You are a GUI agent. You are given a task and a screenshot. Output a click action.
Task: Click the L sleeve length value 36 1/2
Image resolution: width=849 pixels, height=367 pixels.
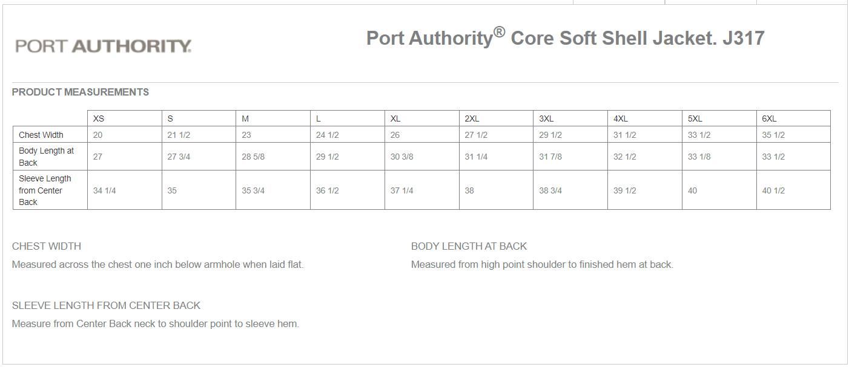pyautogui.click(x=327, y=190)
